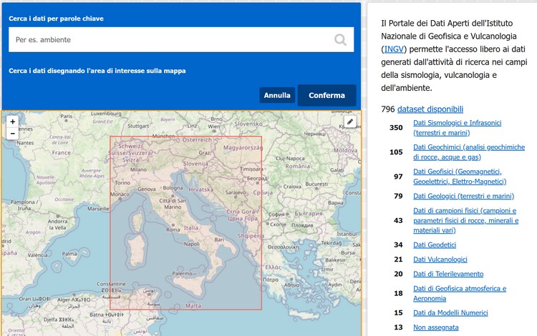This screenshot has height=336, width=537.
Task: Click the Annulla button
Action: 277,95
